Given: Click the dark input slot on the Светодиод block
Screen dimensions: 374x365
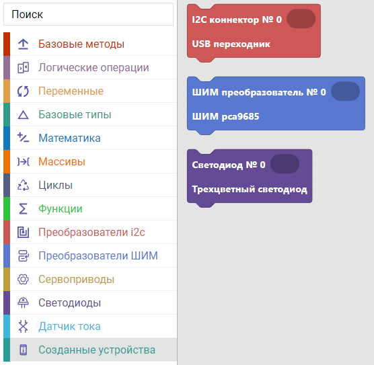Looking at the screenshot, I should 285,164.
